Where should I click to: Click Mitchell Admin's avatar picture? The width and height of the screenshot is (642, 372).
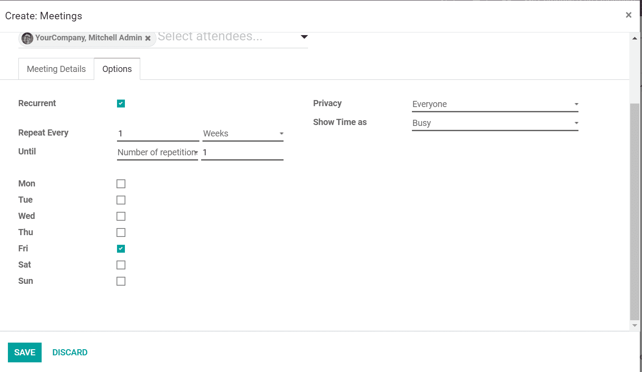[27, 38]
